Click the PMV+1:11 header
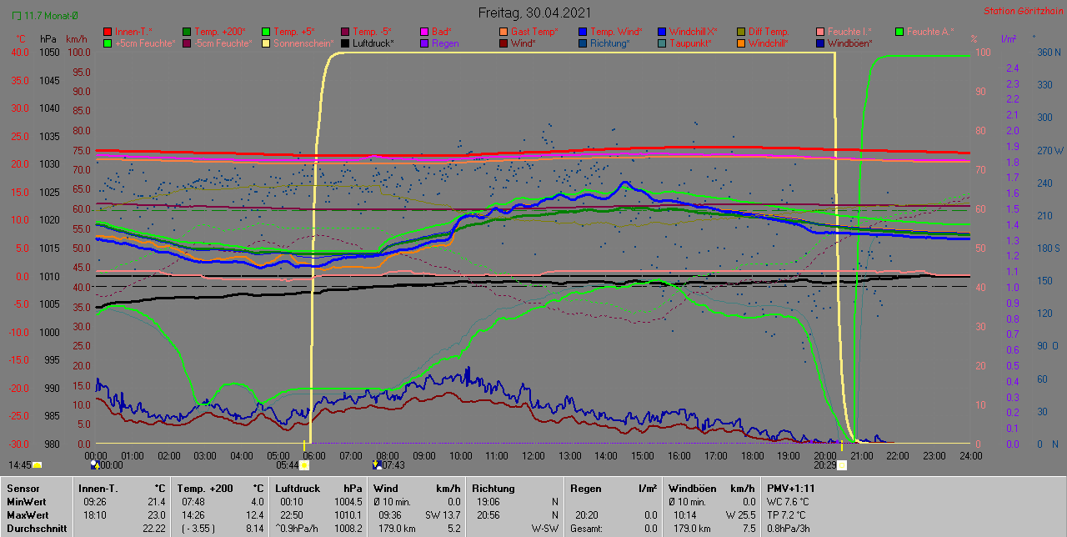 pyautogui.click(x=791, y=488)
